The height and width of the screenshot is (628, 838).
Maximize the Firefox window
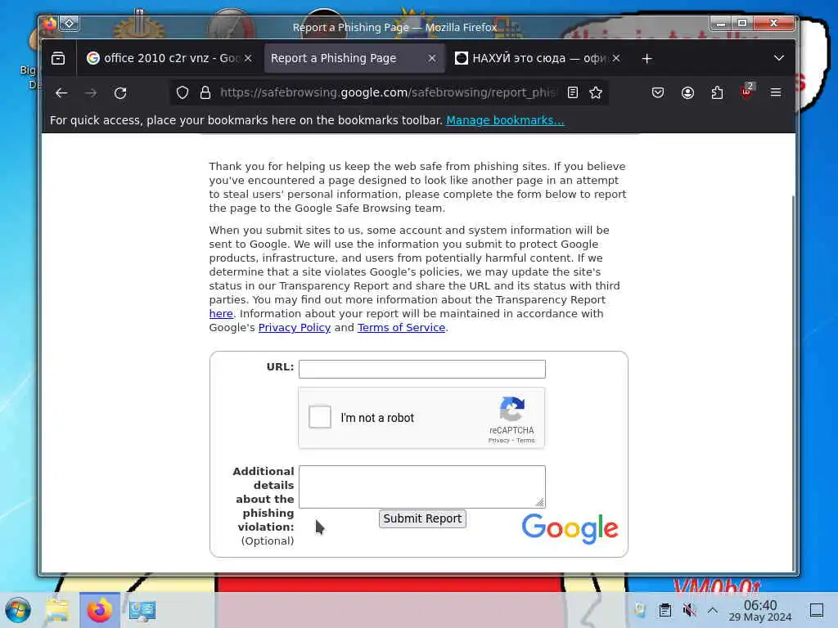[741, 23]
